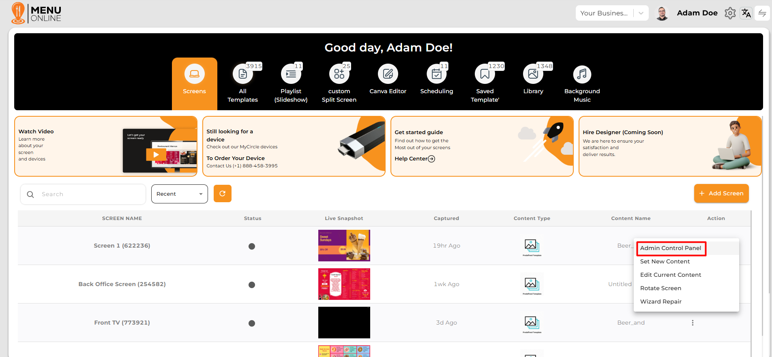The image size is (772, 357).
Task: Open the All Templates icon
Action: click(x=242, y=74)
